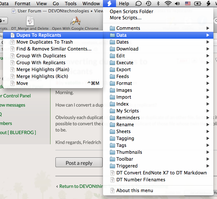Open the Thumbnails scripts folder
The width and height of the screenshot is (217, 199).
[x=158, y=152]
